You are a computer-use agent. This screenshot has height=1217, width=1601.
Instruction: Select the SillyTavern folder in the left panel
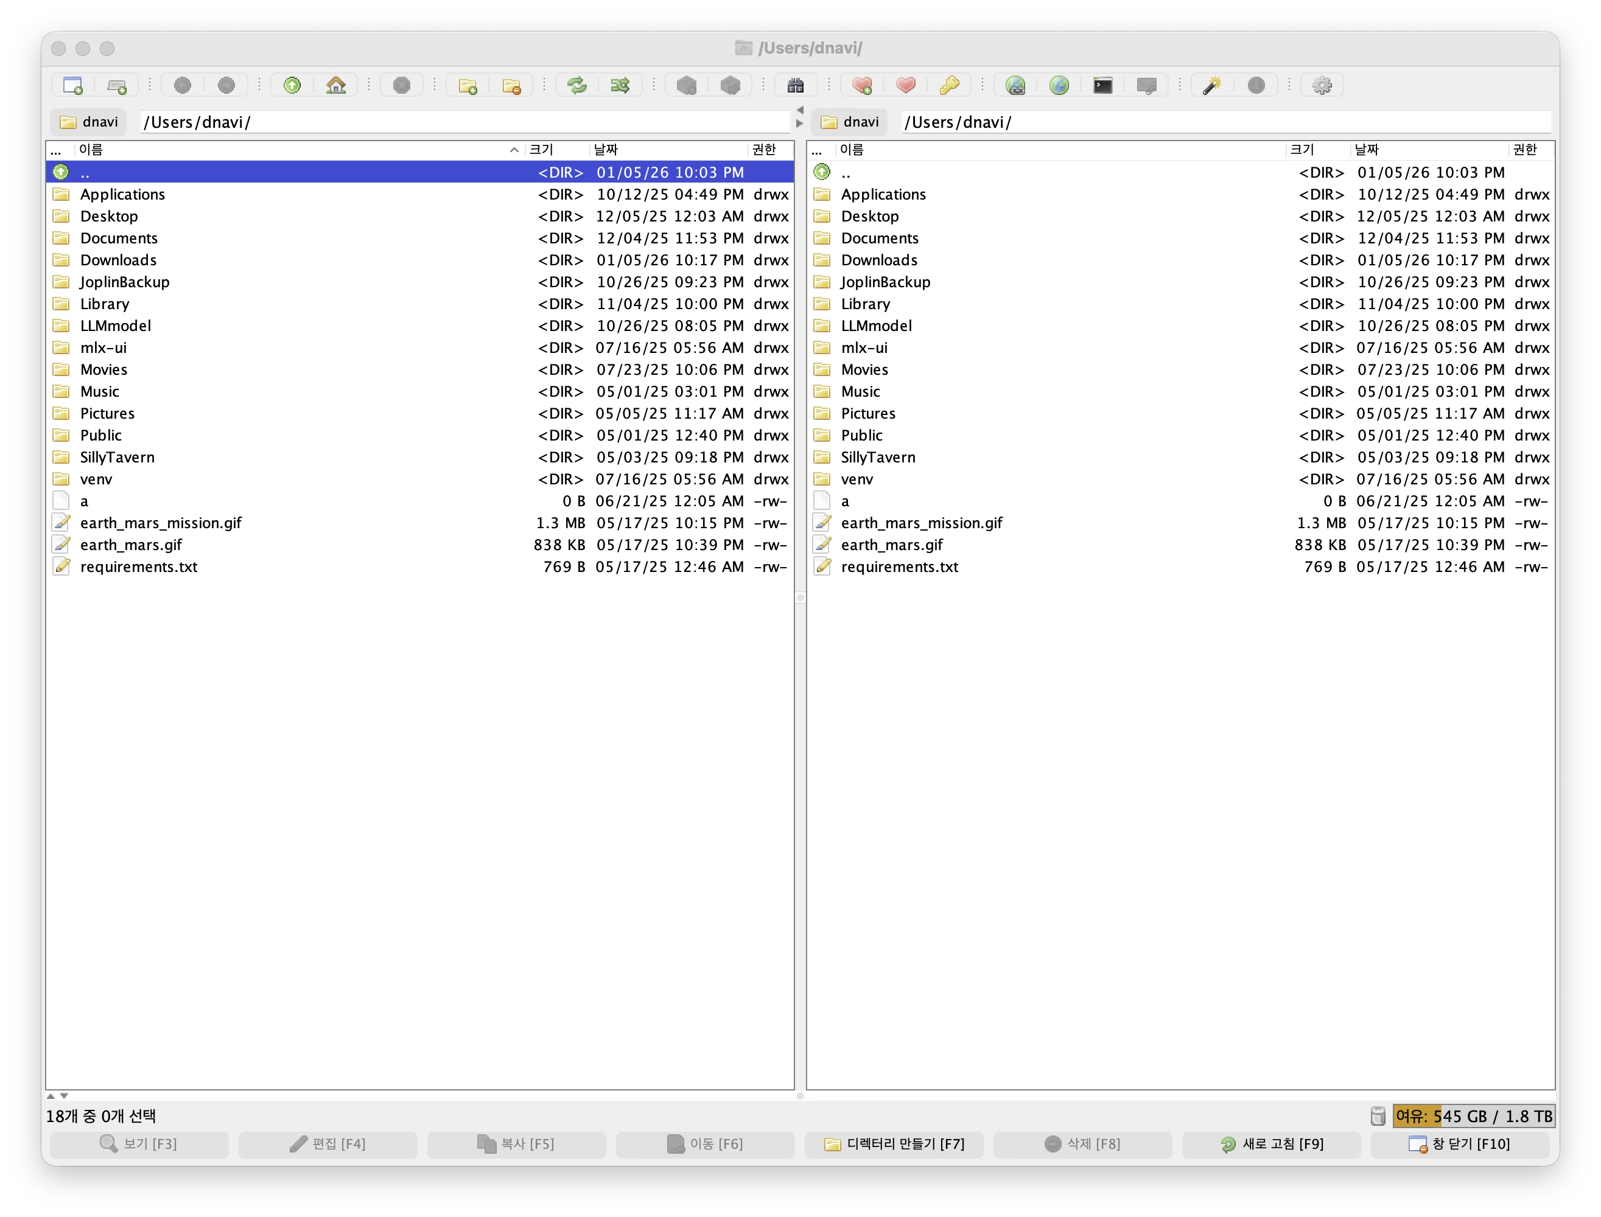click(117, 457)
